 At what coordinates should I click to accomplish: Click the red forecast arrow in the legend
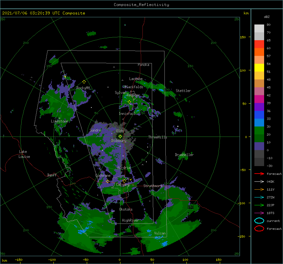tap(259, 174)
